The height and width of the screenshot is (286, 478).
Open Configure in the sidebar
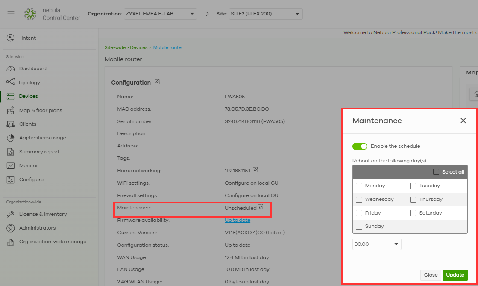click(32, 180)
